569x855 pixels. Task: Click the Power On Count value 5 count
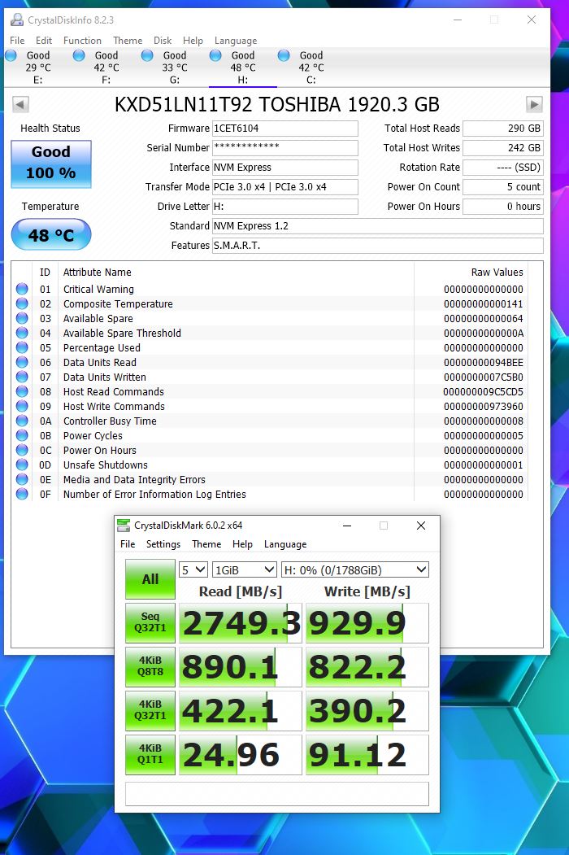pos(503,187)
